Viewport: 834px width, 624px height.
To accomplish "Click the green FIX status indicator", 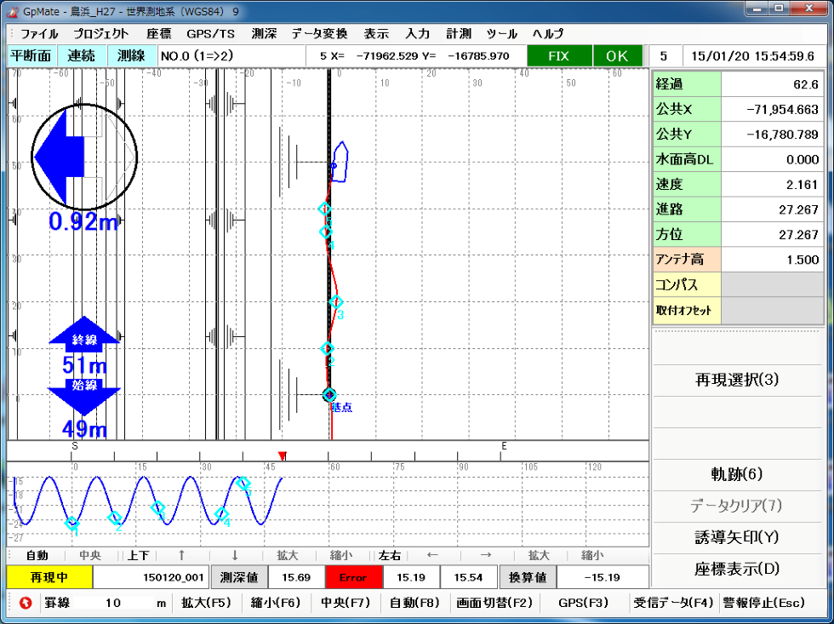I will click(x=559, y=56).
